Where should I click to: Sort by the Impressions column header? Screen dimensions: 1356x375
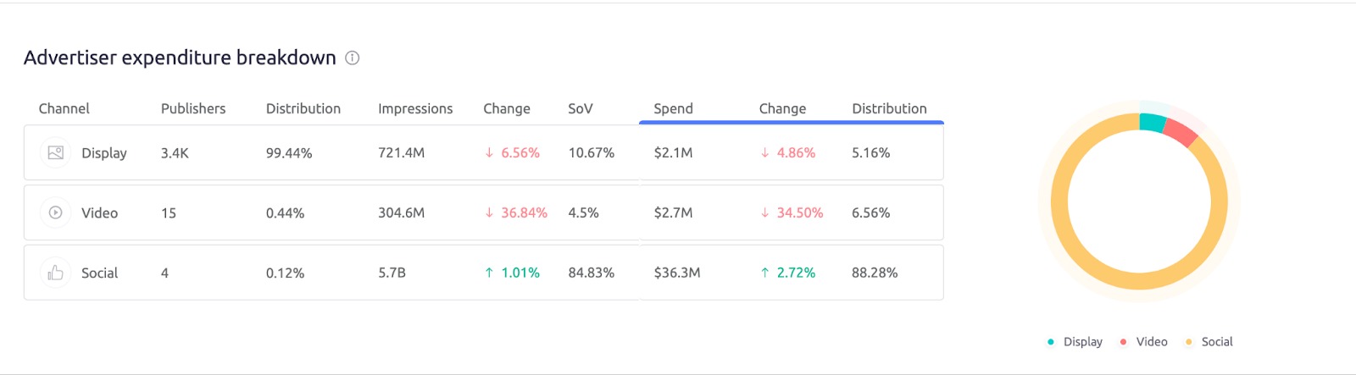[x=415, y=108]
